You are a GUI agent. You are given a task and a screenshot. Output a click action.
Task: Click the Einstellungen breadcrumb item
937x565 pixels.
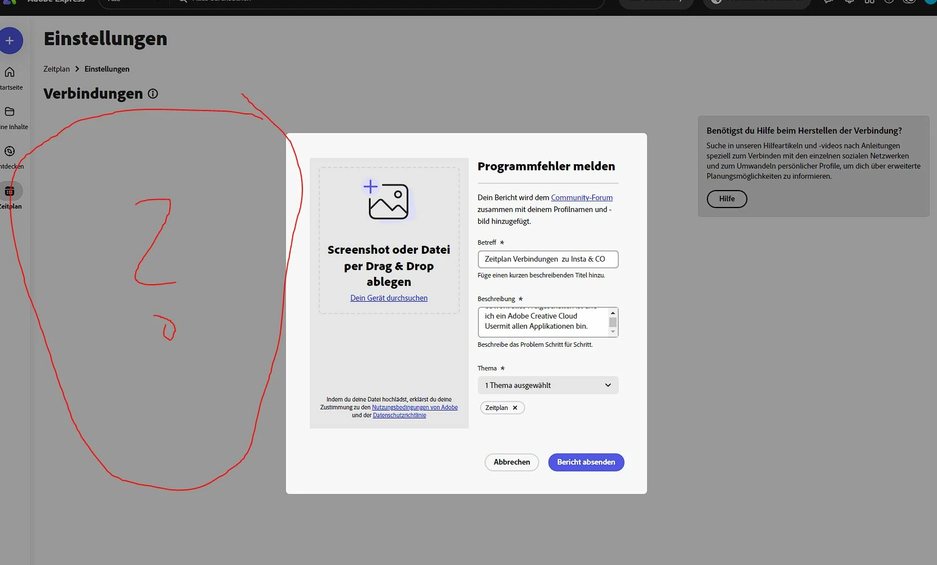tap(107, 69)
